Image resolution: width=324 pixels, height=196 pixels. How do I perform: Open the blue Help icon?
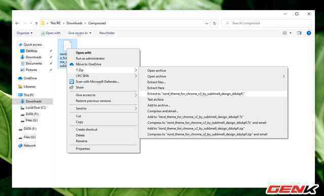tap(309, 33)
